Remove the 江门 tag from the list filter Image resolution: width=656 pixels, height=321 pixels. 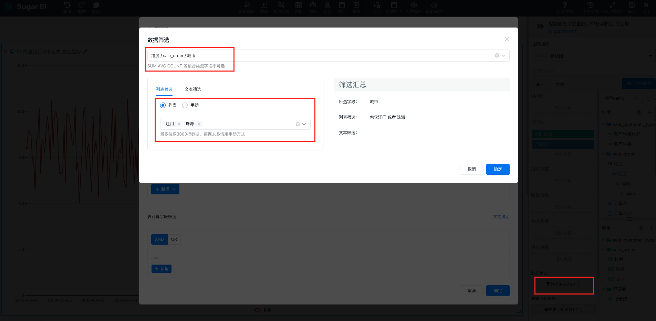179,124
